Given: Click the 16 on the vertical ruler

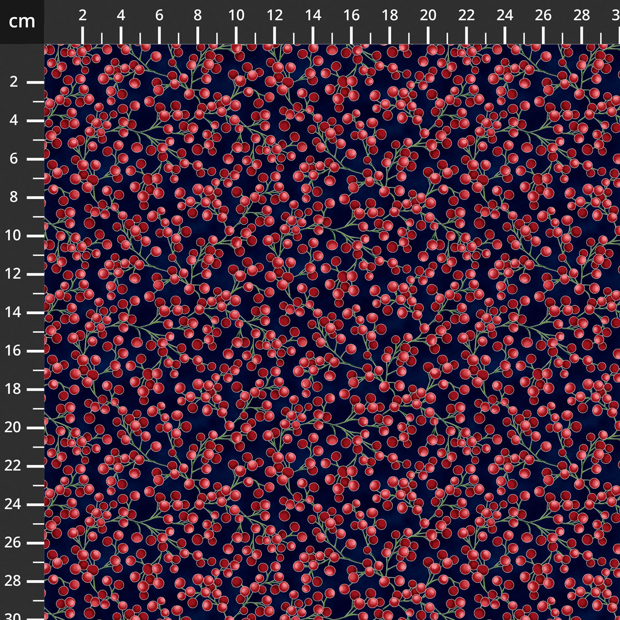Looking at the screenshot, I should [13, 351].
